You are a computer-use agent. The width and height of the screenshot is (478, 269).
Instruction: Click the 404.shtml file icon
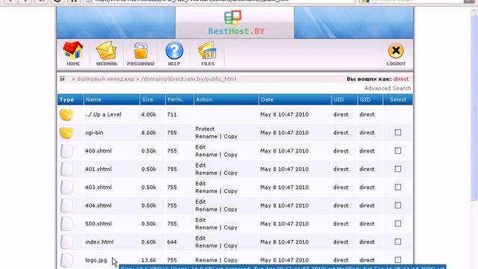coord(66,205)
